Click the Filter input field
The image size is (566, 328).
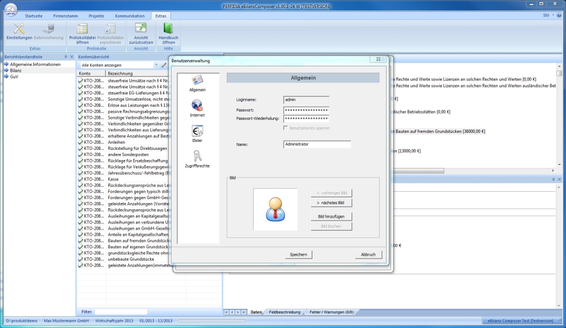tap(121, 312)
